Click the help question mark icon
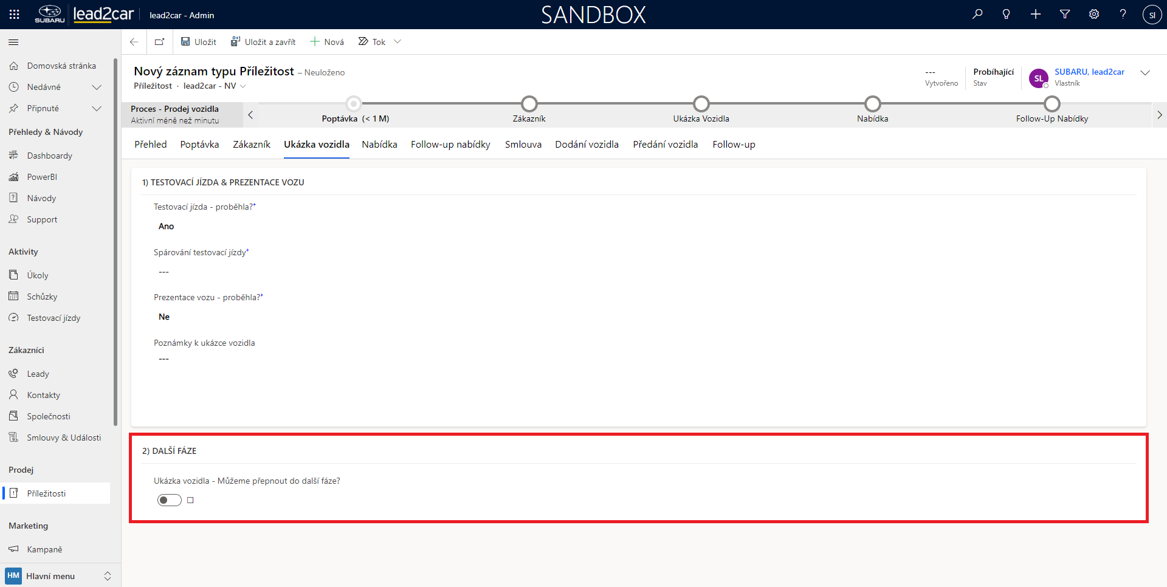The width and height of the screenshot is (1167, 587). pyautogui.click(x=1123, y=14)
